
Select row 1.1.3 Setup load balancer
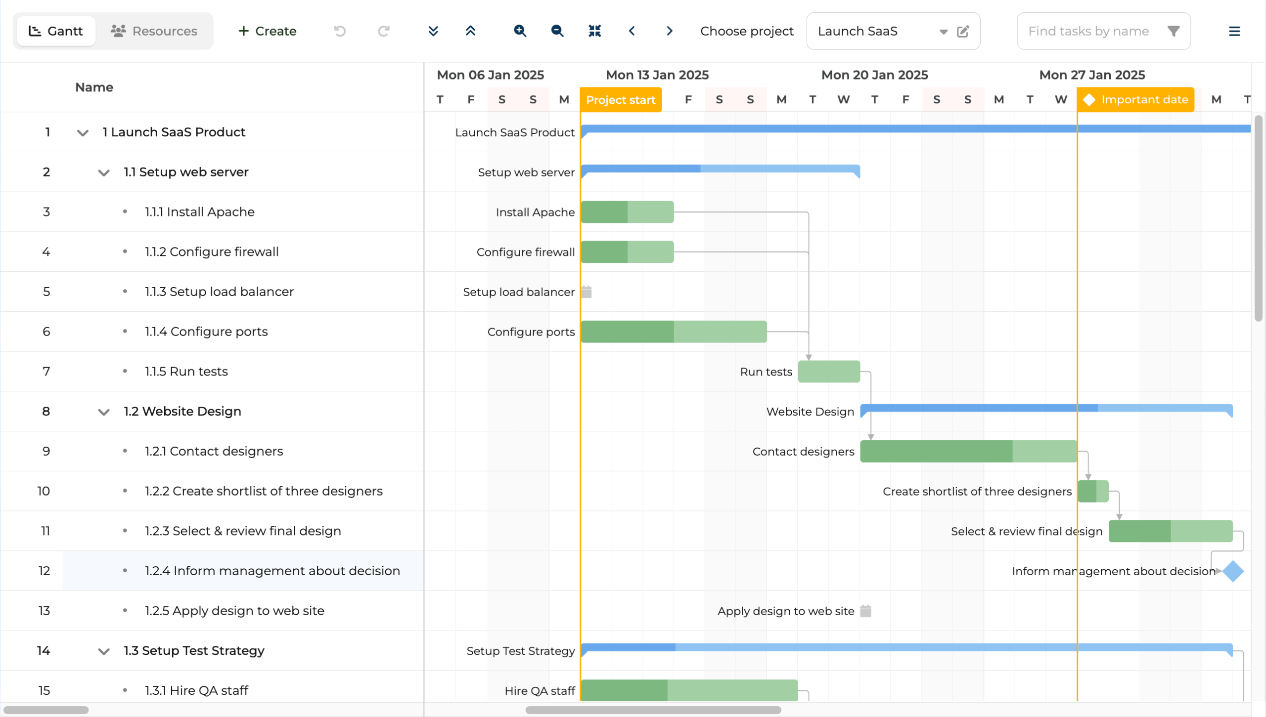coord(212,292)
